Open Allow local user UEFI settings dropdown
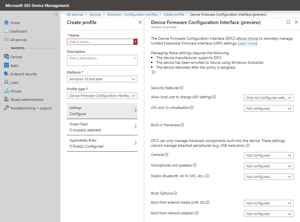The image size is (300, 222). coord(269,98)
